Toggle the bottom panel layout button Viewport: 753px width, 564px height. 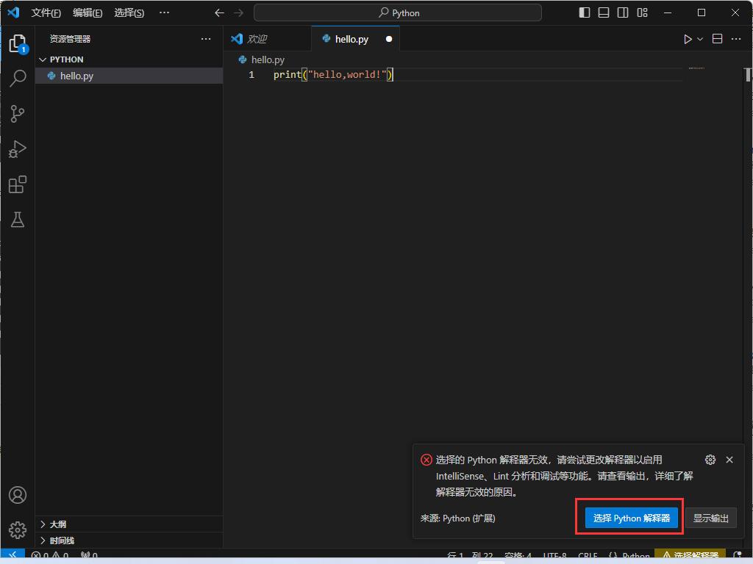(604, 12)
